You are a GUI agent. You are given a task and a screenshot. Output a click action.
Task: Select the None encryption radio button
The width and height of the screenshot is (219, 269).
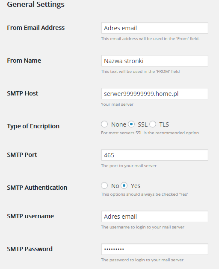tap(104, 124)
